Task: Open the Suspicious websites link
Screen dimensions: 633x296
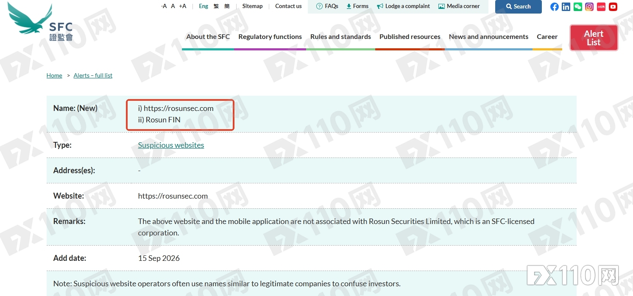Action: (x=171, y=145)
